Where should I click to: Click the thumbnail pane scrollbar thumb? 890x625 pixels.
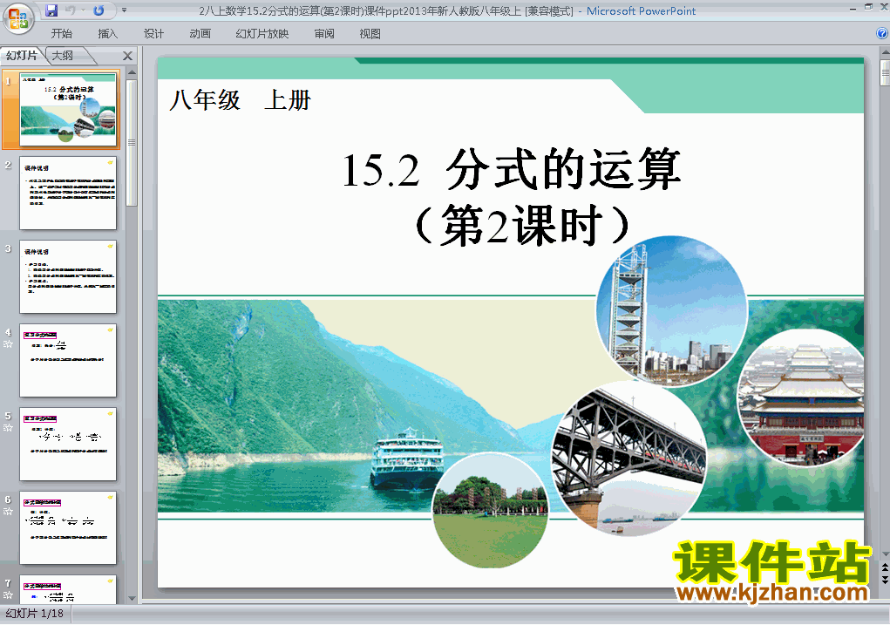(132, 142)
